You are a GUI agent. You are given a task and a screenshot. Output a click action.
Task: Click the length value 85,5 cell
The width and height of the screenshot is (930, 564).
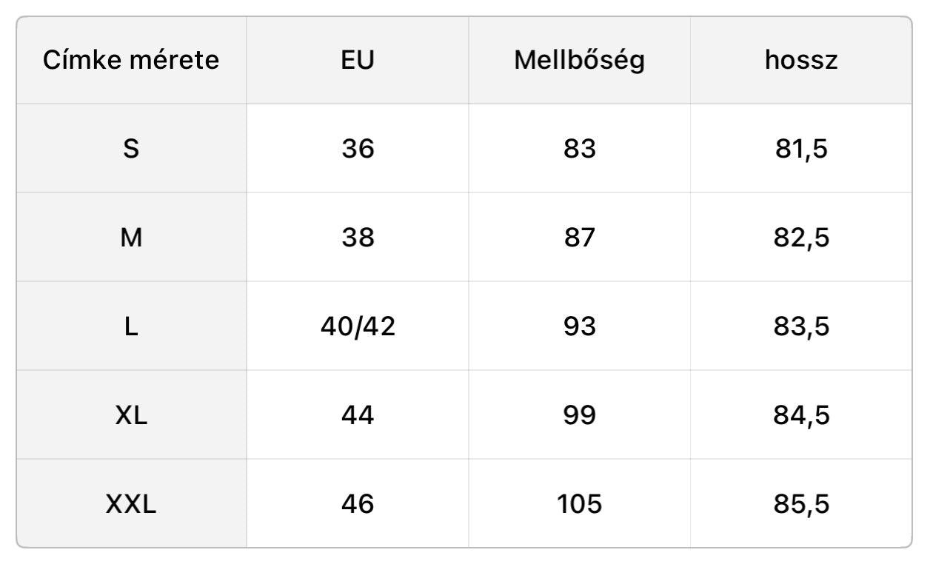pyautogui.click(x=801, y=504)
